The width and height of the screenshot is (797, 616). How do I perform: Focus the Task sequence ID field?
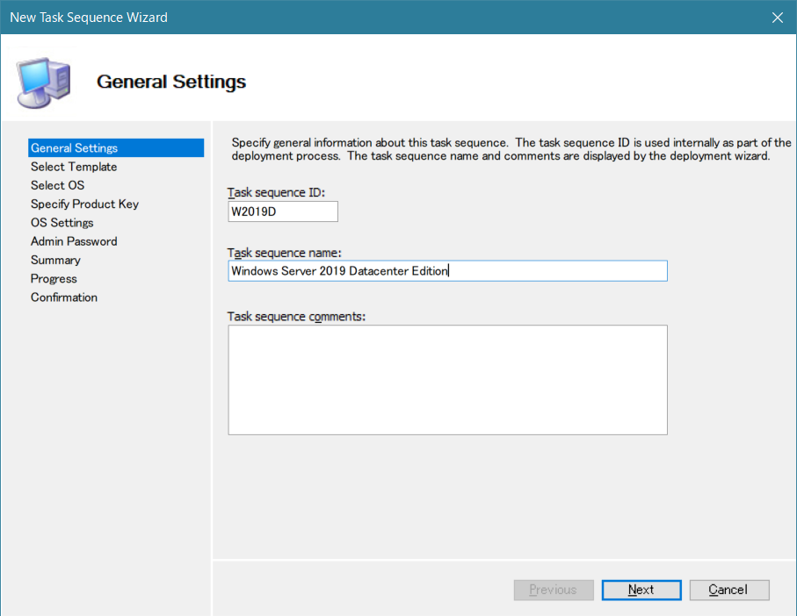[x=283, y=211]
